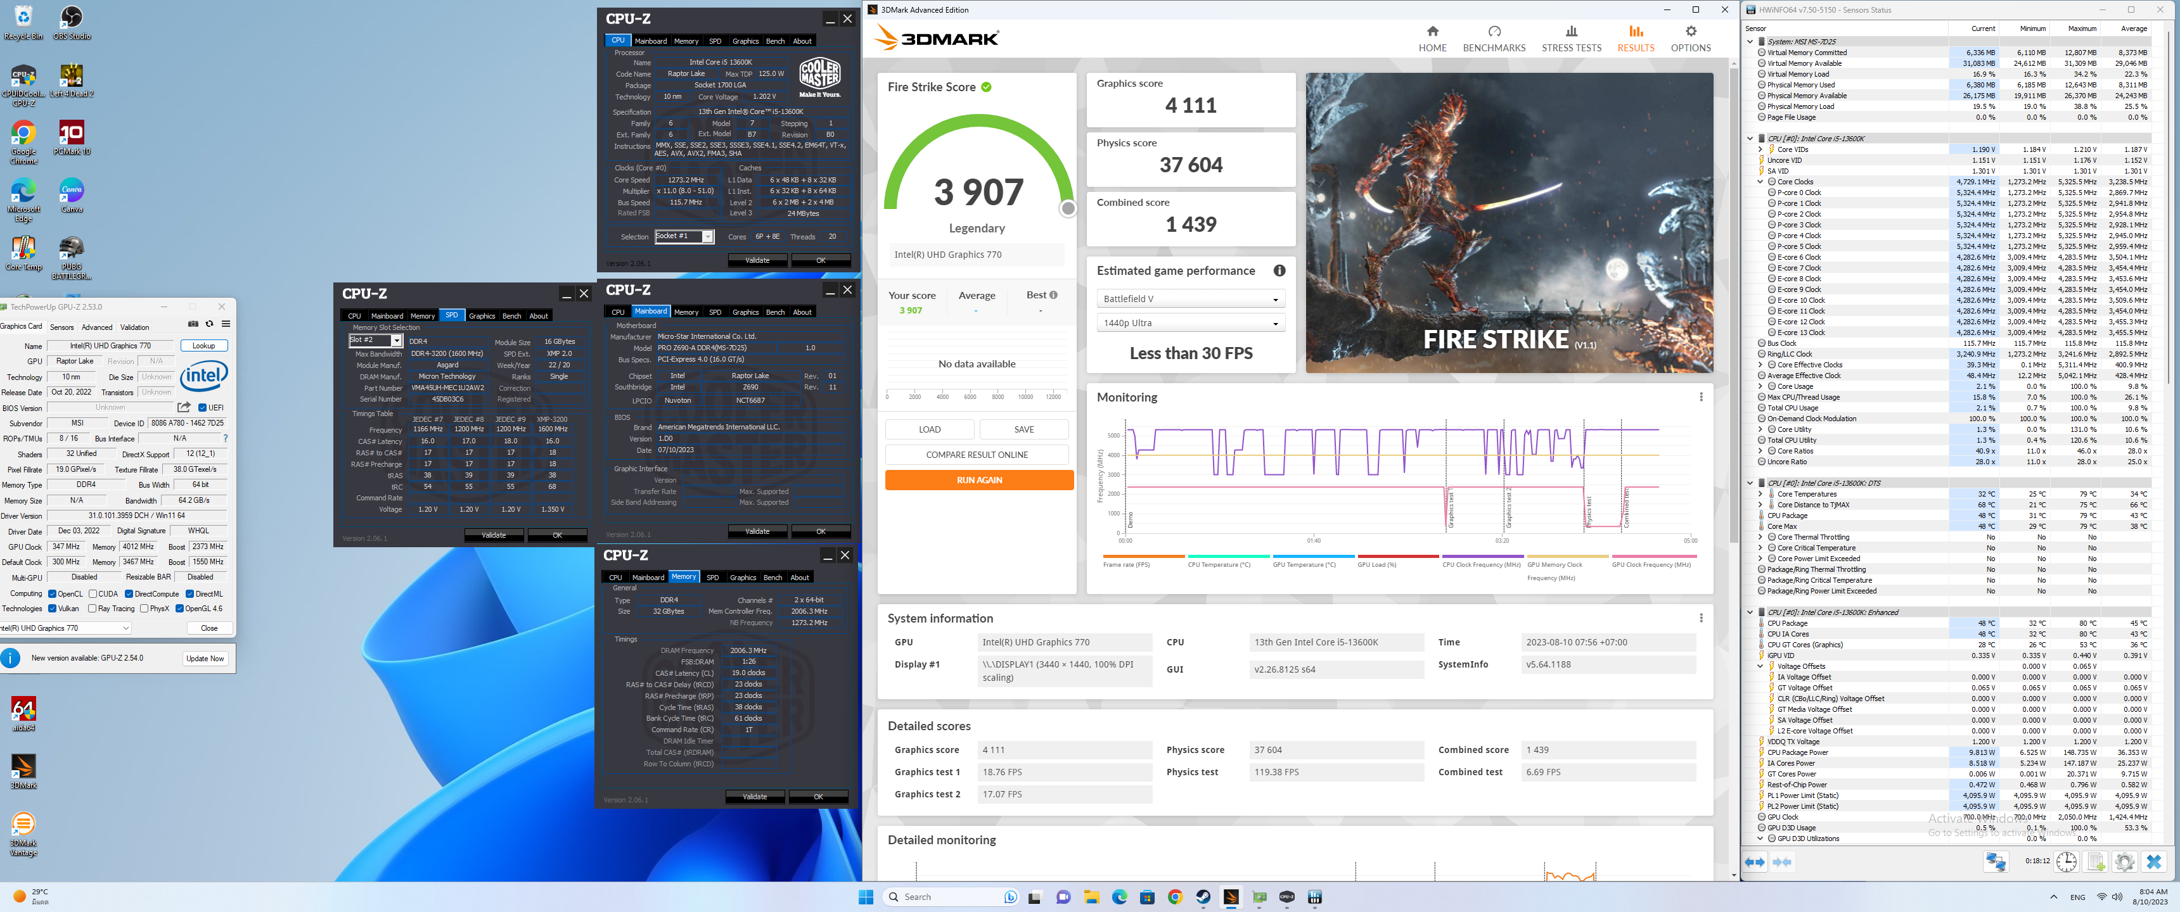Click GPU-Z BIOS share/export icon
2180x912 pixels.
point(184,408)
